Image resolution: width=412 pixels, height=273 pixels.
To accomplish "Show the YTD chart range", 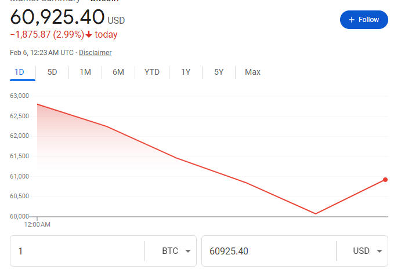I will 152,72.
